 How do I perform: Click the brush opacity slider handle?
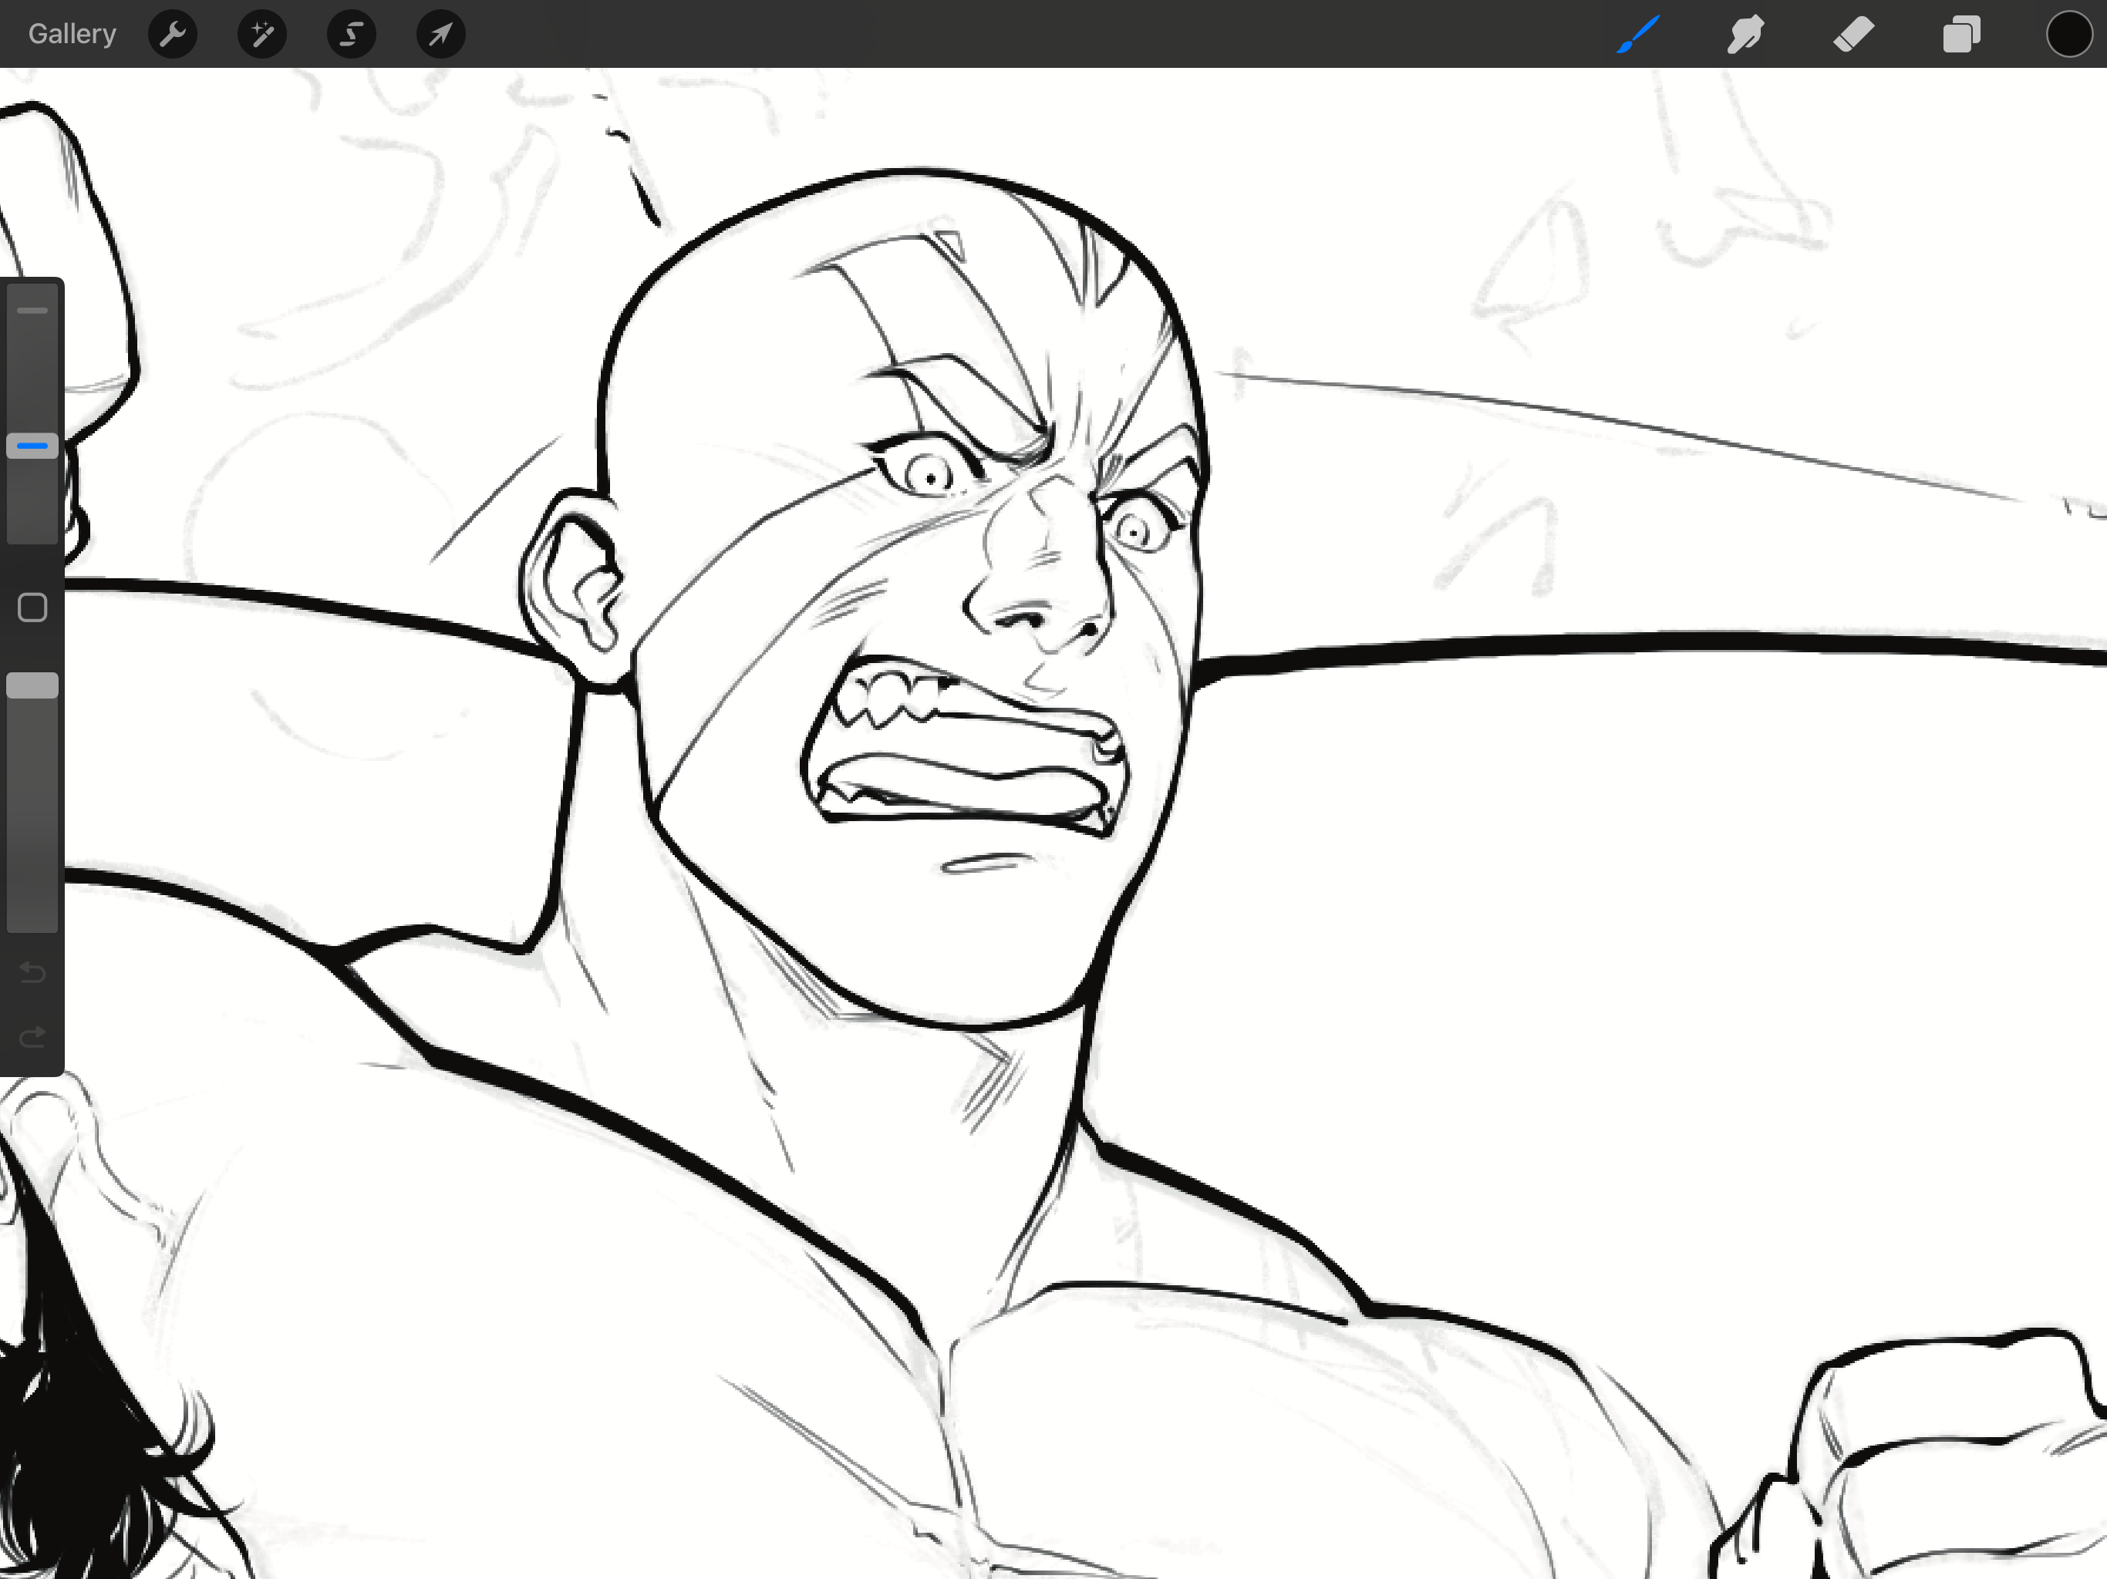[x=32, y=685]
